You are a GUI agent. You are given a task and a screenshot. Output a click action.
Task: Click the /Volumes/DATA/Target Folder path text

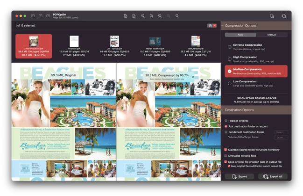pos(243,137)
